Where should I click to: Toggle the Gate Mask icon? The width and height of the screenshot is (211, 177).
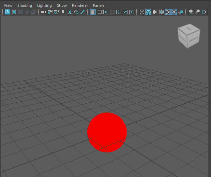(x=112, y=12)
